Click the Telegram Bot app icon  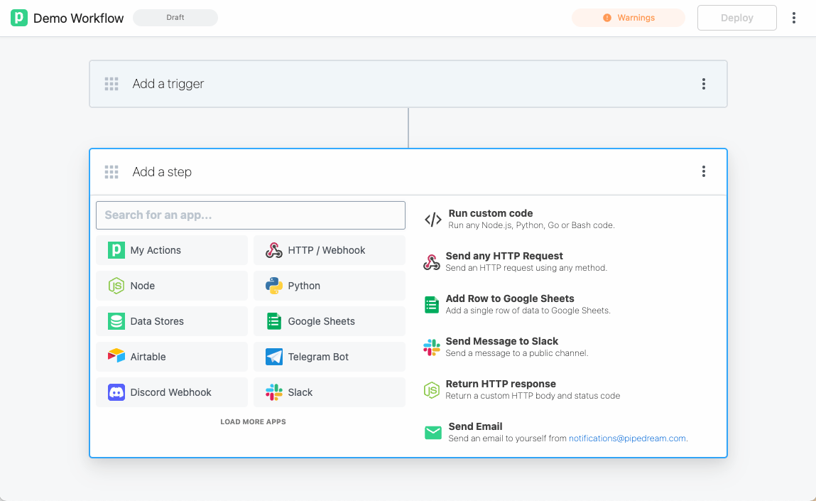[273, 356]
